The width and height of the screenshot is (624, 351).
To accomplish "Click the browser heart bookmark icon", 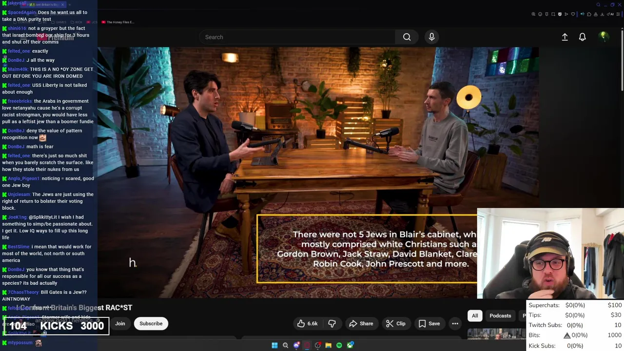I will [573, 14].
